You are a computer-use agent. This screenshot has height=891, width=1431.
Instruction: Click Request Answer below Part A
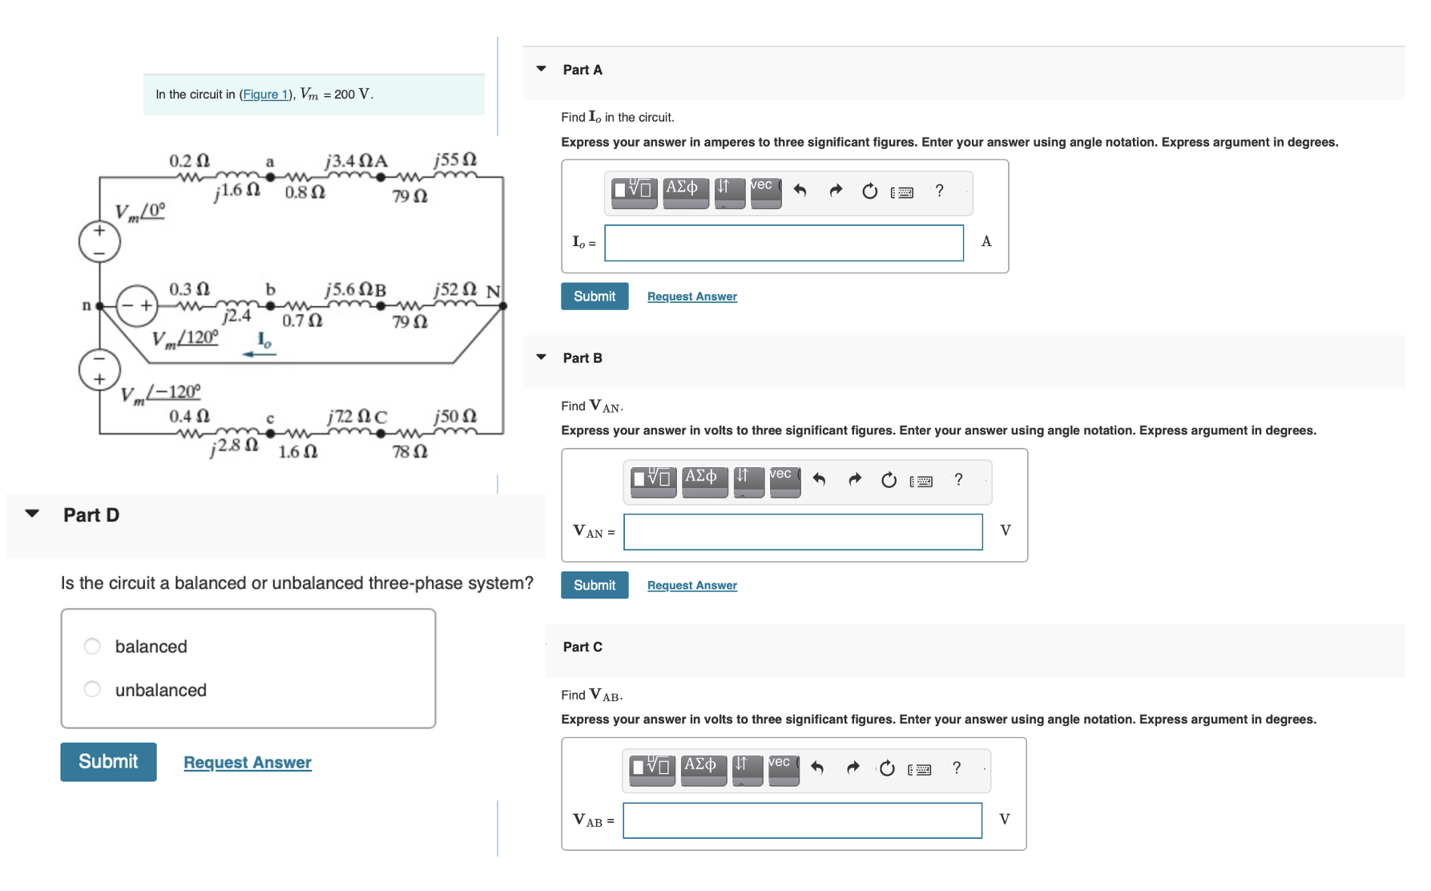coord(691,296)
